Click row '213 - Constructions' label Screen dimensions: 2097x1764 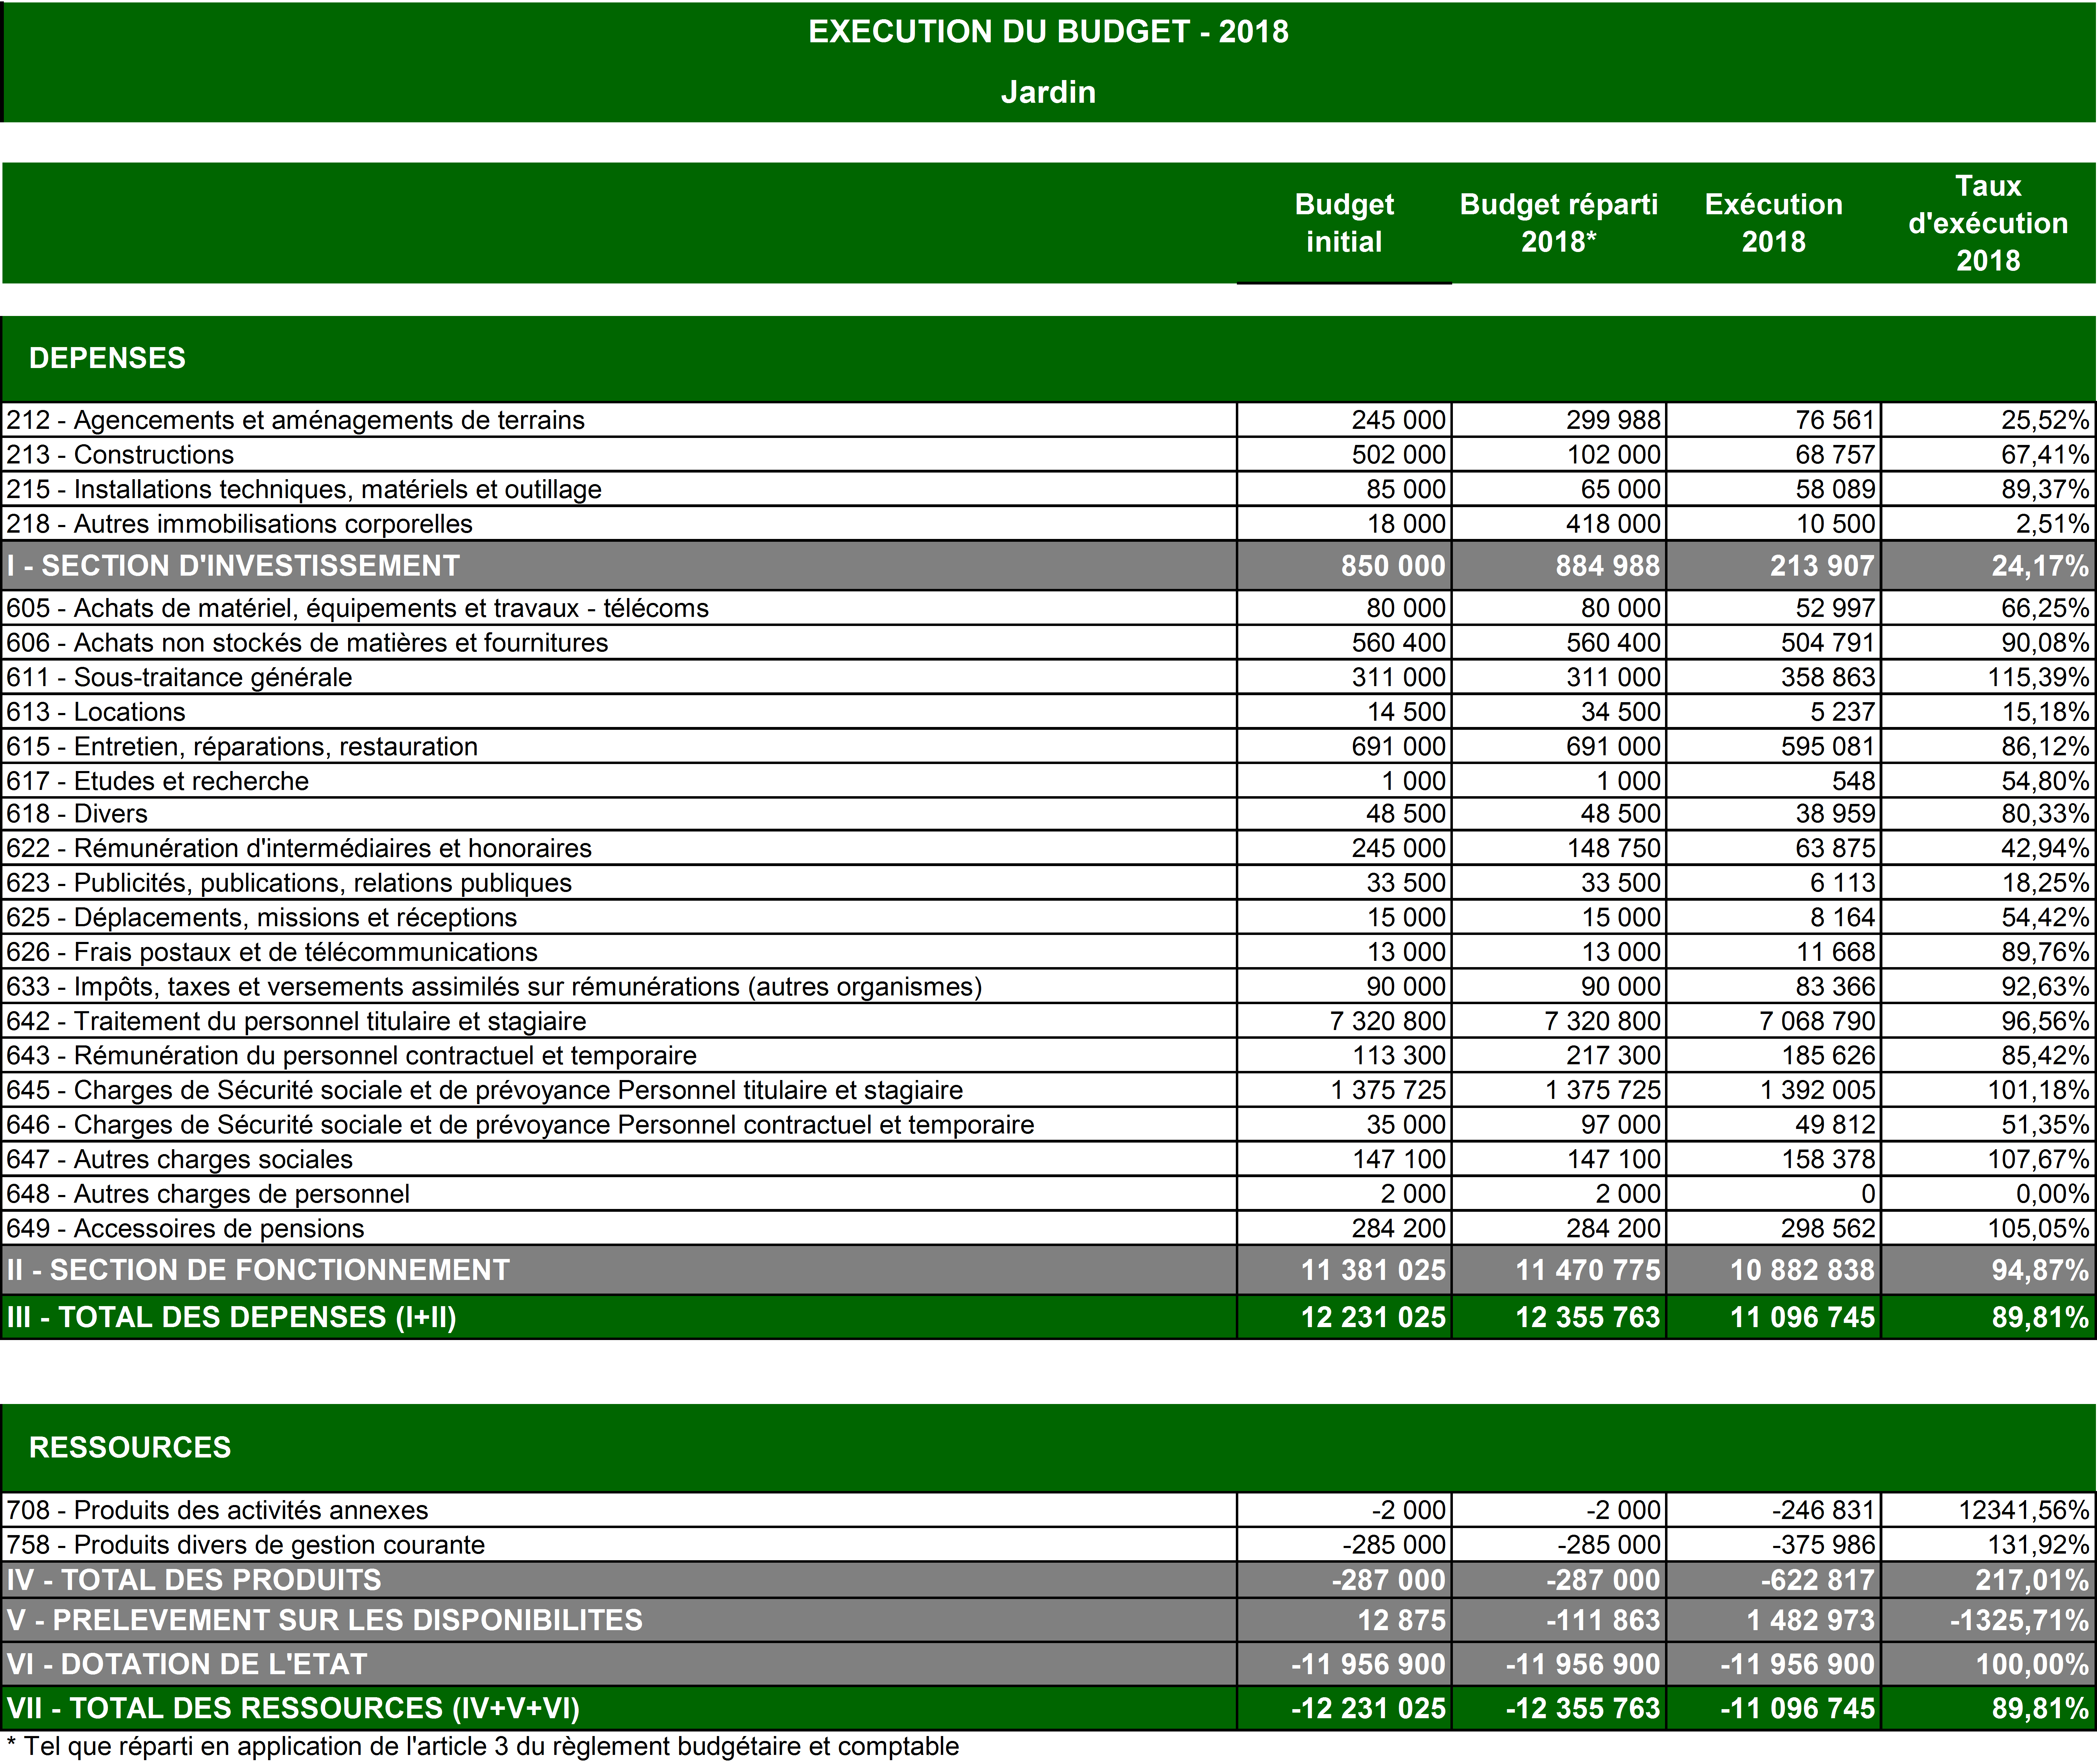pyautogui.click(x=120, y=455)
